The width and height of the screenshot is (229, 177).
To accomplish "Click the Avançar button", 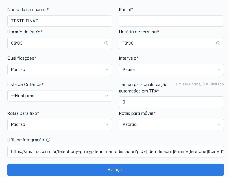I will coord(115,170).
